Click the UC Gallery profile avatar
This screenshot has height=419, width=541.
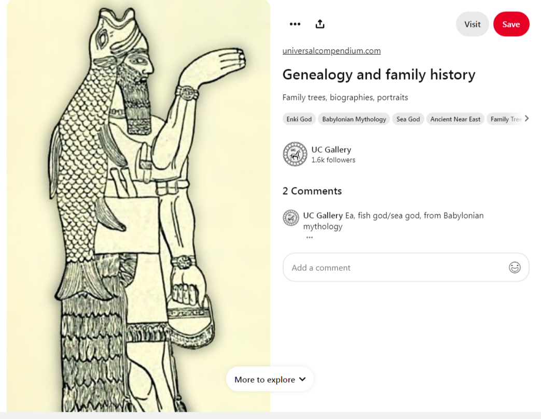(x=295, y=154)
